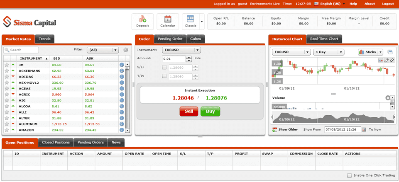Open Market Rates settings gear
Image resolution: width=399 pixels, height=182 pixels.
pyautogui.click(x=125, y=50)
